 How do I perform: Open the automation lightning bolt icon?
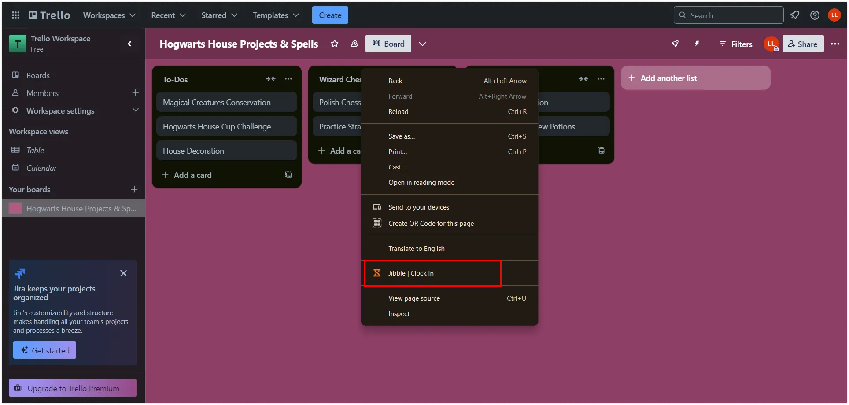coord(697,44)
